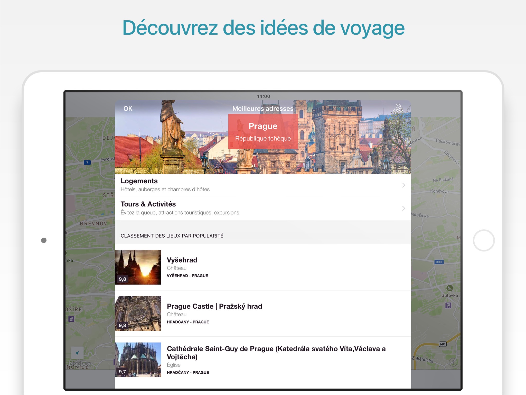
Task: Open Prague Castle thumbnail image
Action: click(138, 313)
